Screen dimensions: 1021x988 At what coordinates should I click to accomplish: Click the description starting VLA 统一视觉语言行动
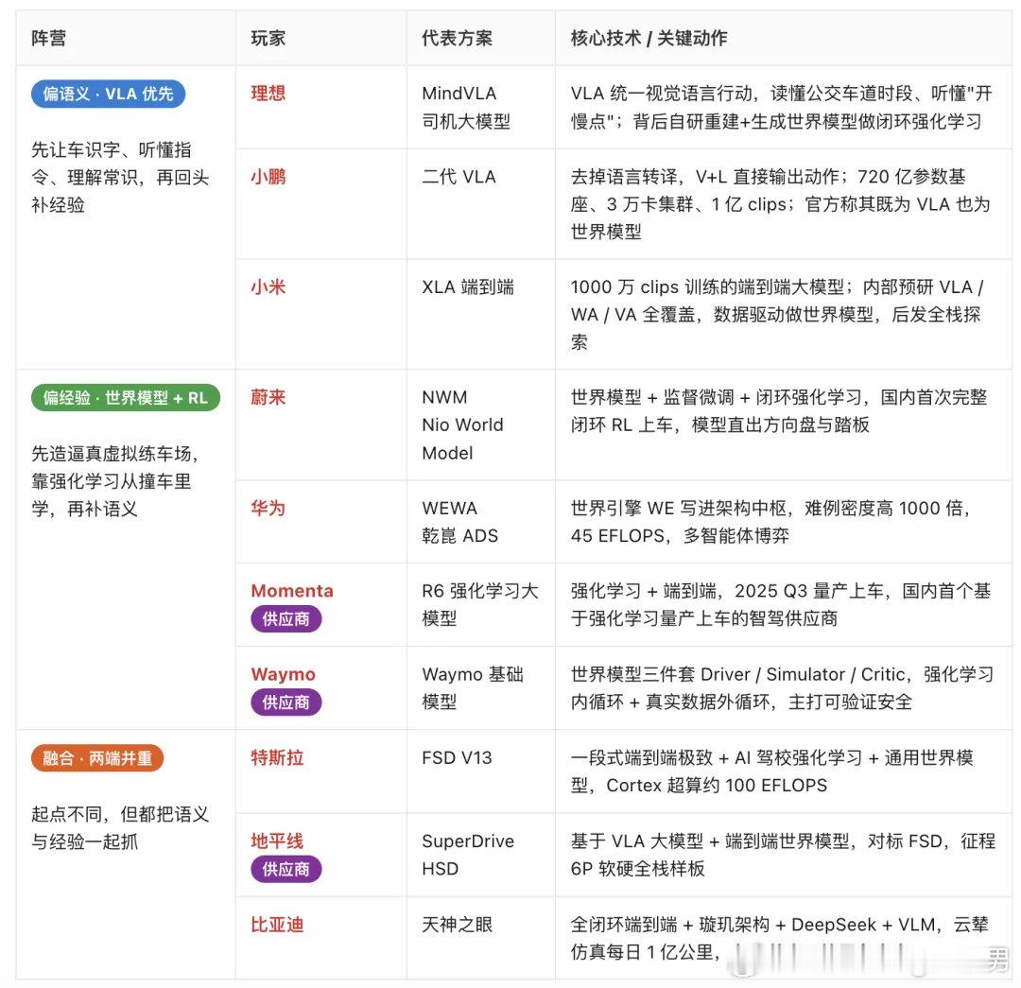pyautogui.click(x=782, y=108)
